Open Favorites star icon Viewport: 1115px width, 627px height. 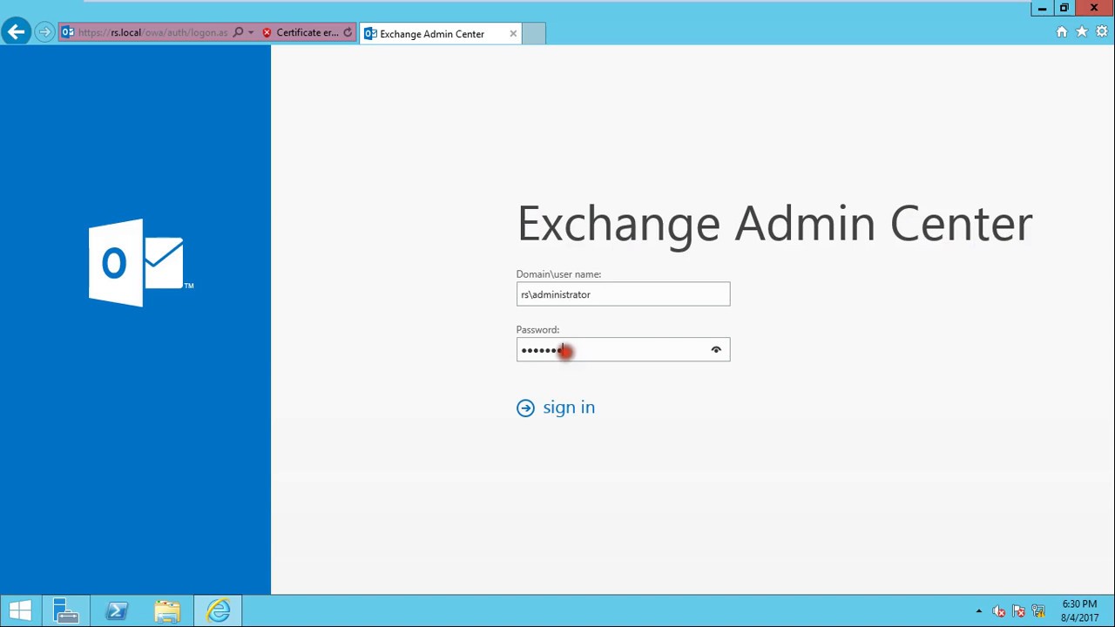pyautogui.click(x=1082, y=32)
